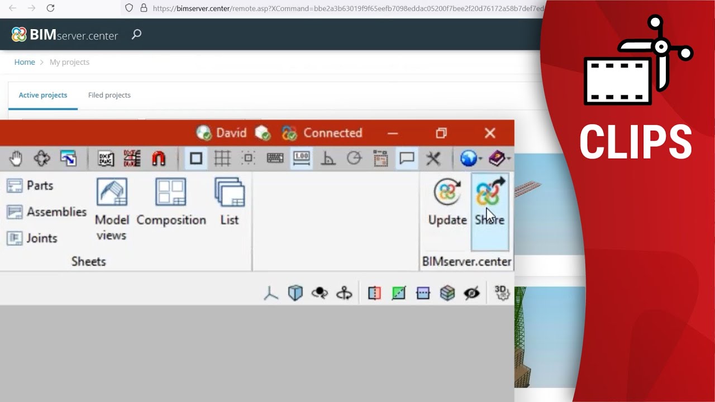715x402 pixels.
Task: Reload the browser page
Action: click(x=50, y=8)
